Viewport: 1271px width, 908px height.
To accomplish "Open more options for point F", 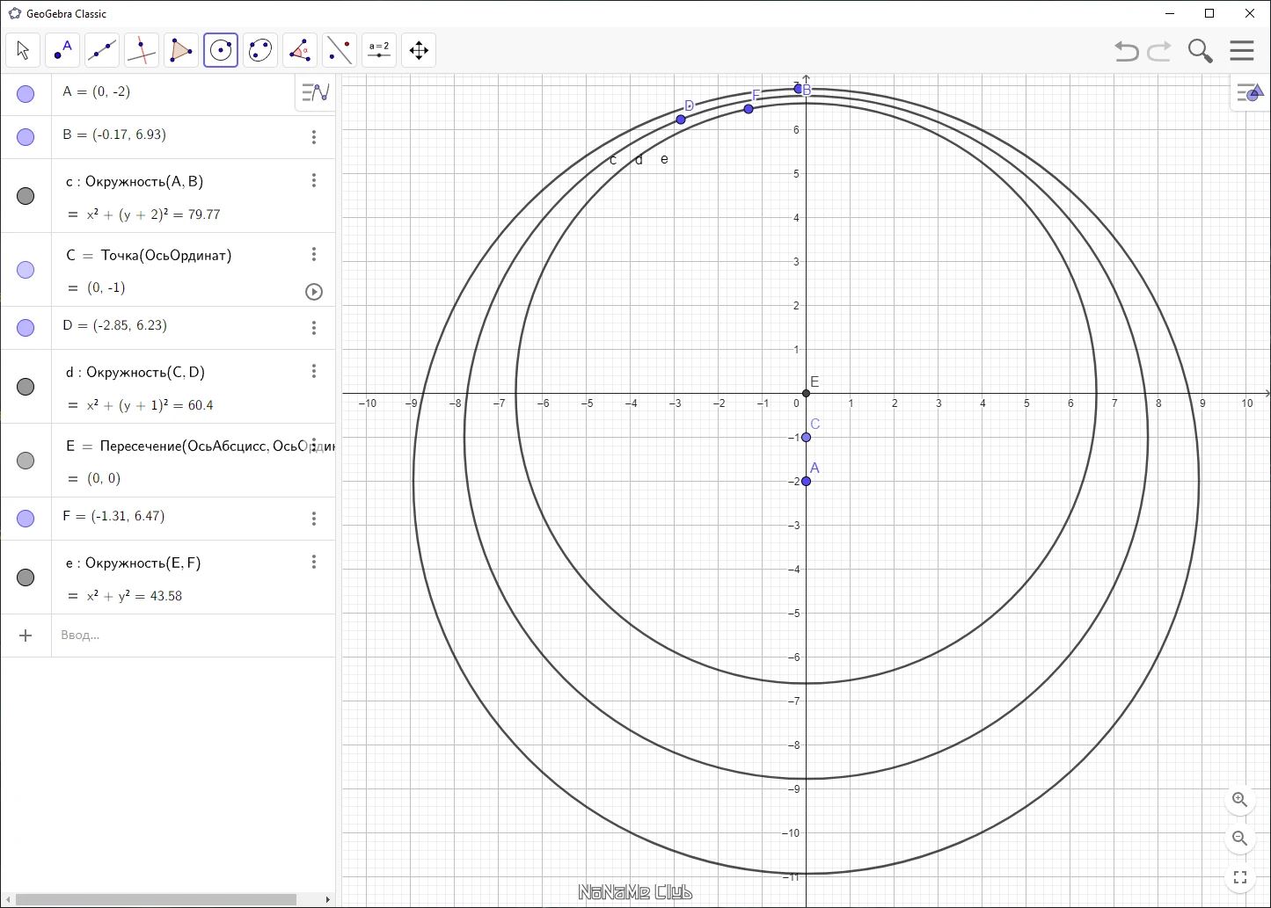I will (x=314, y=519).
